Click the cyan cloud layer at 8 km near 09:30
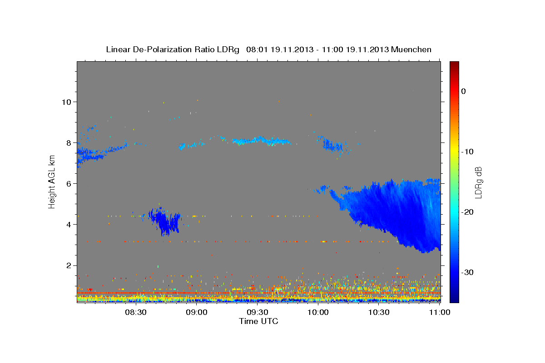 click(x=261, y=141)
